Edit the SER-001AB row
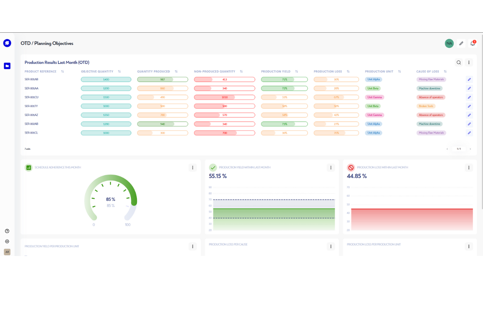Viewport: 483px width, 323px height. click(469, 80)
